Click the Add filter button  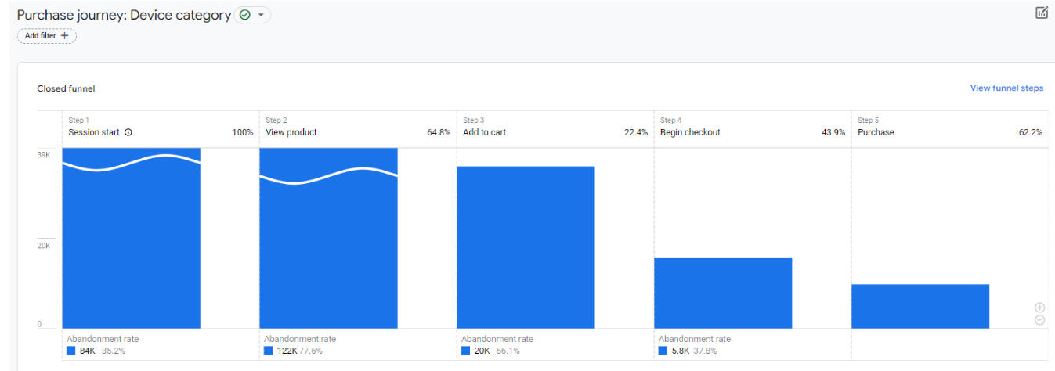[46, 36]
